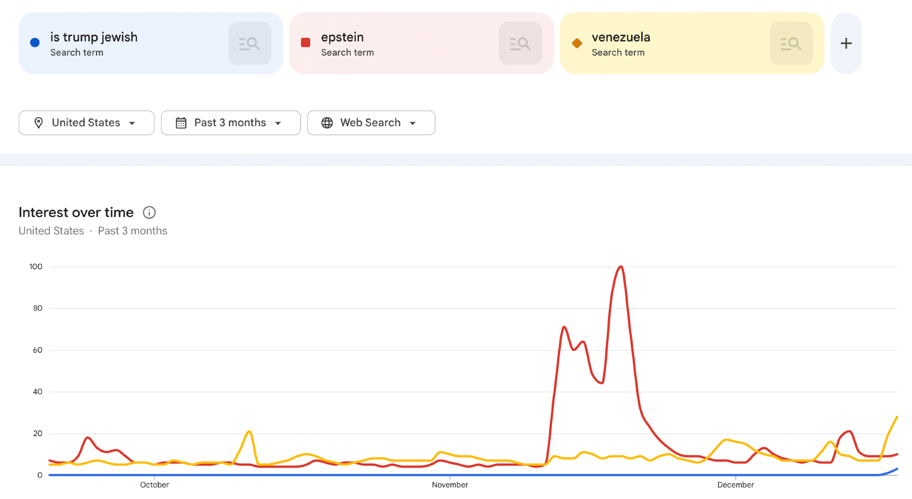Click the location pin icon

point(39,123)
